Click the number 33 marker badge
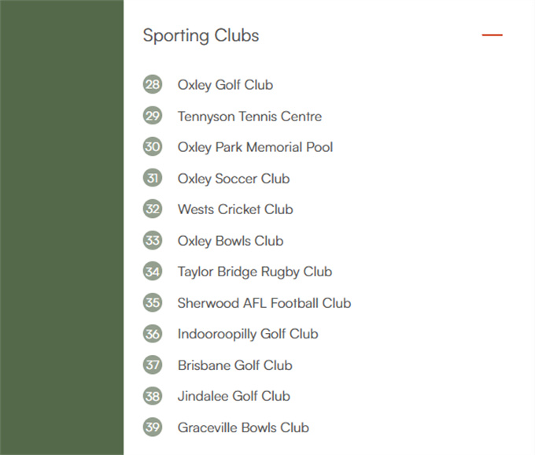535x455 pixels. 153,240
